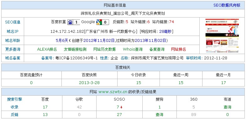Screen dimensions: 247x120
Task: Click the red down arrow next to SOSO 7
Action: click(x=121, y=107)
